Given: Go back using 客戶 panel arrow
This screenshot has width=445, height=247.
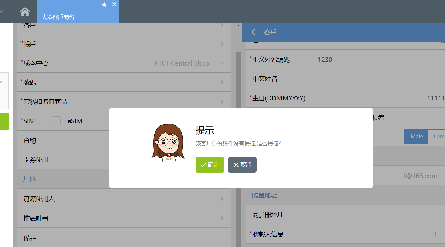Looking at the screenshot, I should click(x=253, y=32).
